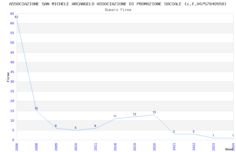This screenshot has height=152, width=236.
Task: Click y-axis tick value 0
Action: click(x=13, y=140)
